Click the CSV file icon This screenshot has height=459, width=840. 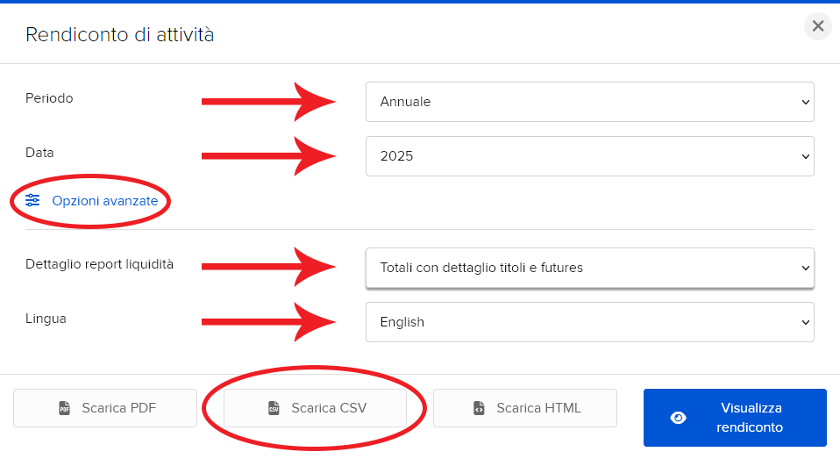pyautogui.click(x=274, y=408)
